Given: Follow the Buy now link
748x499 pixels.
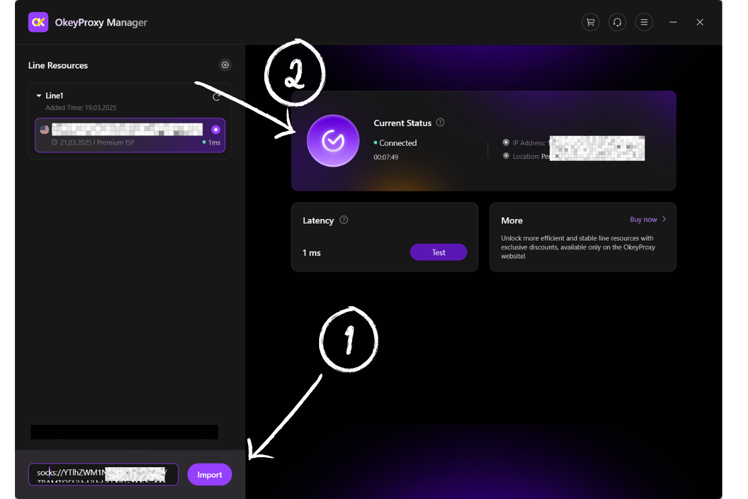Looking at the screenshot, I should 643,220.
